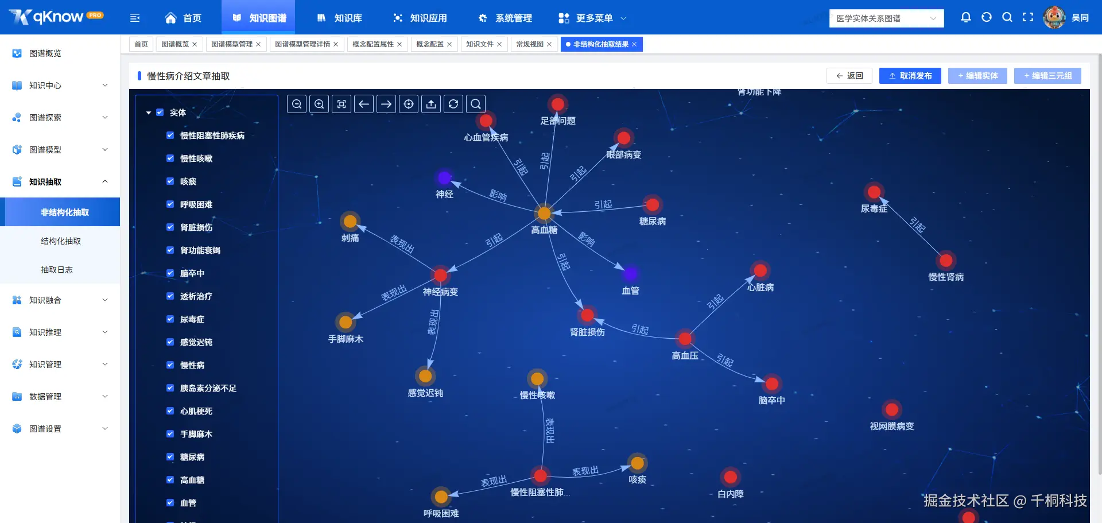Zoom in the graph canvas
Image resolution: width=1102 pixels, height=523 pixels.
(319, 104)
